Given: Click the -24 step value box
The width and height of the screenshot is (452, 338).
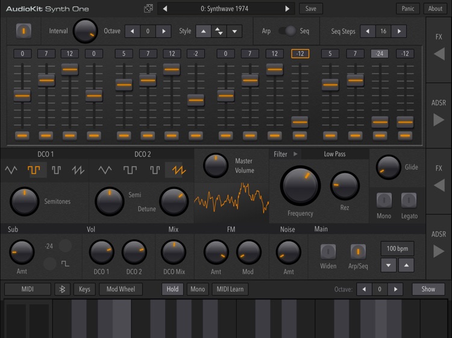Looking at the screenshot, I should point(379,54).
